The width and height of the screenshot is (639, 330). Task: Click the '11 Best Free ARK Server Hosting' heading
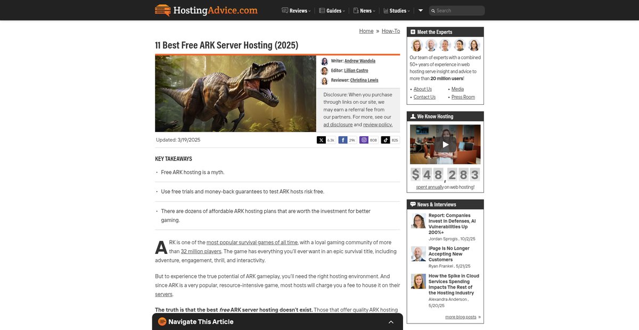227,45
